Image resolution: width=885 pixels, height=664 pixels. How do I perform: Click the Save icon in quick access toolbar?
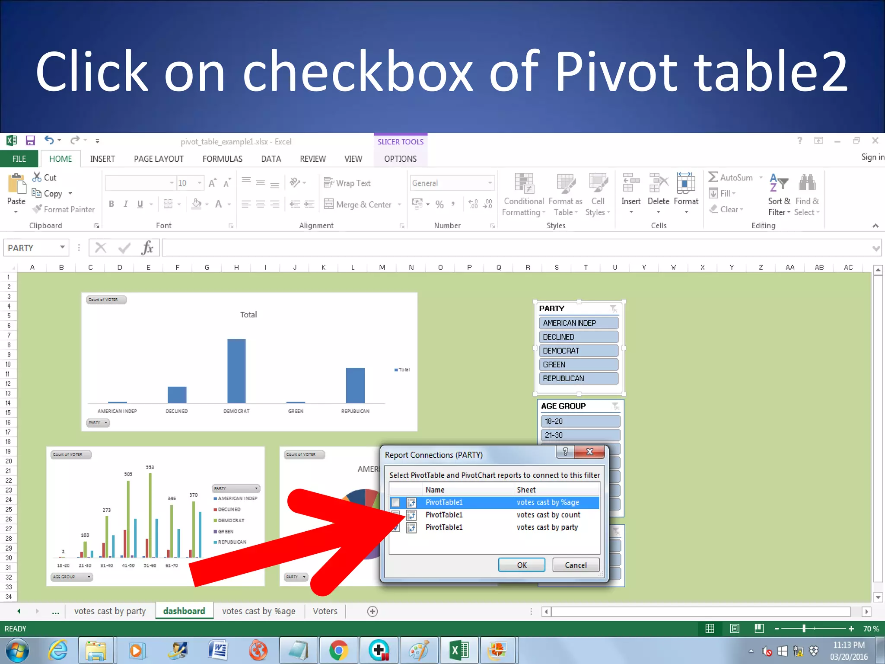pos(30,140)
